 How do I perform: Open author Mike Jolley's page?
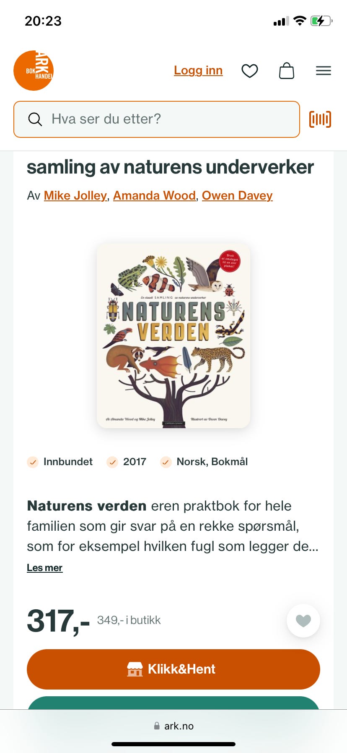[75, 195]
